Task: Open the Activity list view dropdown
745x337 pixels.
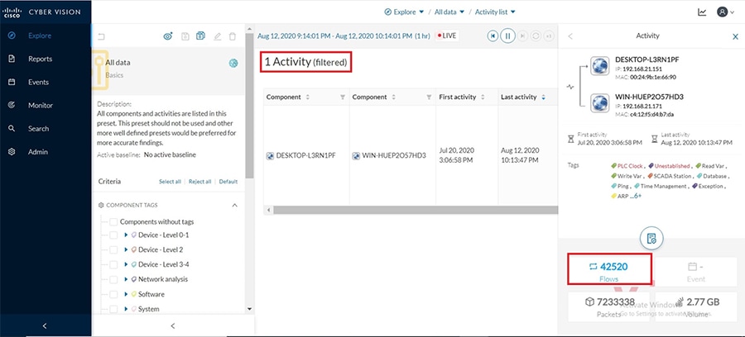Action: pos(495,12)
